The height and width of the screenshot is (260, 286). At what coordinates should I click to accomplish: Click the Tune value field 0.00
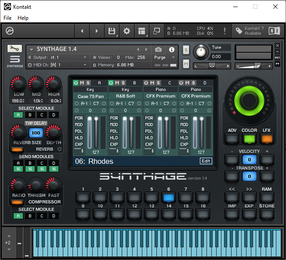click(221, 57)
